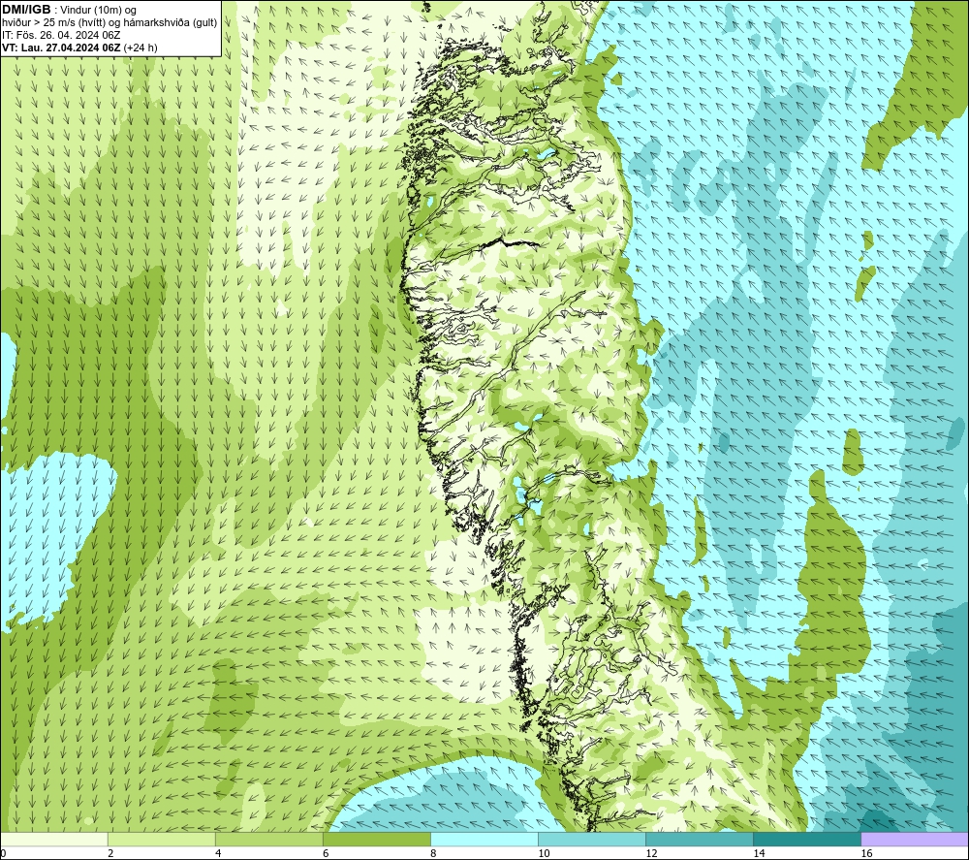
Task: Click the legend scale label 12
Action: tap(651, 853)
